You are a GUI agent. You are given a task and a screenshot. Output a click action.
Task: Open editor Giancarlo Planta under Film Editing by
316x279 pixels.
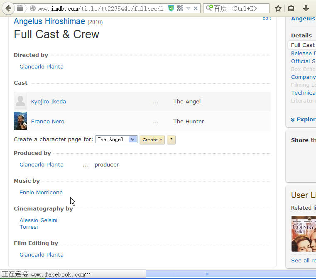tap(42, 255)
